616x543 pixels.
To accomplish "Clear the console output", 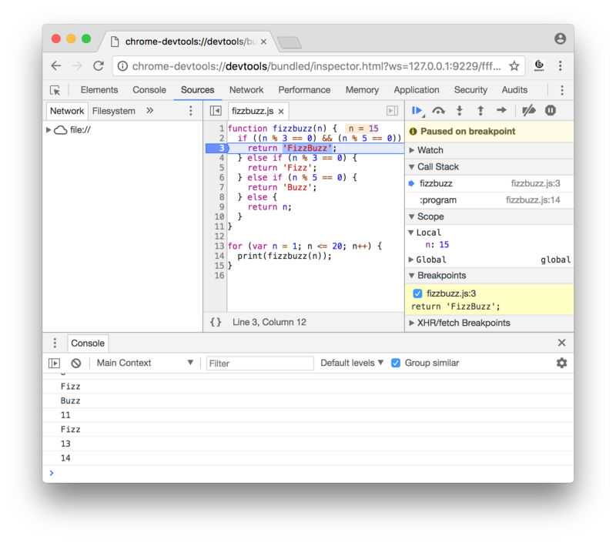I will click(75, 363).
